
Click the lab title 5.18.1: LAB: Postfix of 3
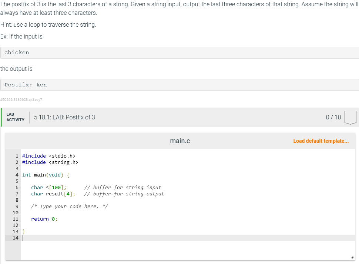point(65,117)
